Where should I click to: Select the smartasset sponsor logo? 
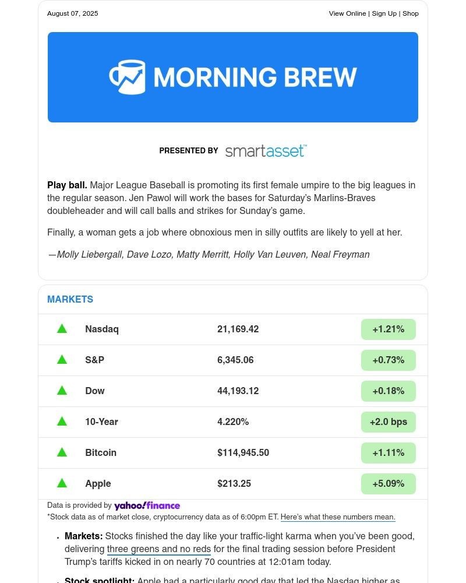pos(266,150)
